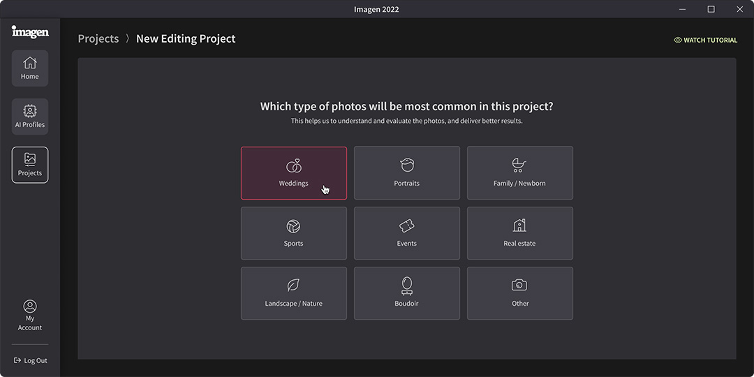
Task: Open AI Profiles in the sidebar
Action: pyautogui.click(x=30, y=117)
